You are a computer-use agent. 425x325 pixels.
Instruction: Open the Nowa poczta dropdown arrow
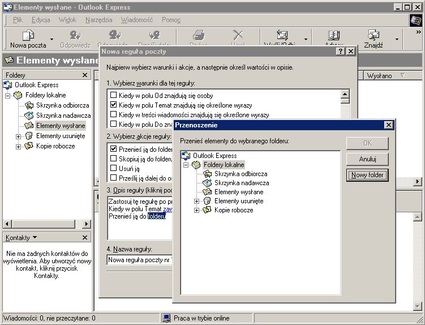click(x=51, y=39)
